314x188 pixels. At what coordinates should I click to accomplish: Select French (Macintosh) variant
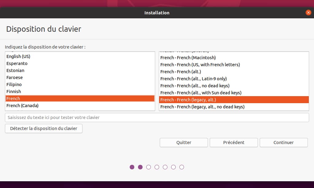(188, 58)
